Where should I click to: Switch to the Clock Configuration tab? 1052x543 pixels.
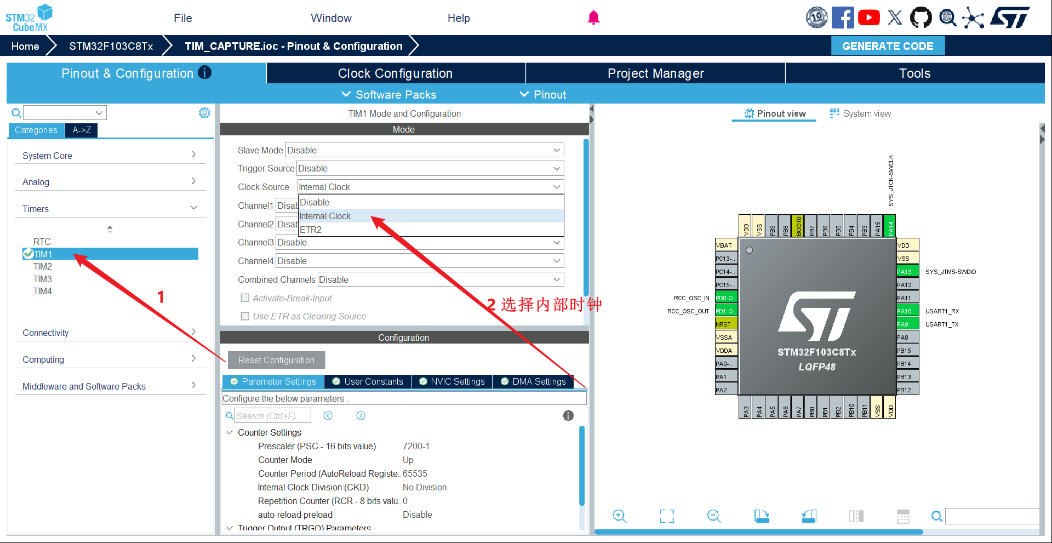click(x=396, y=73)
